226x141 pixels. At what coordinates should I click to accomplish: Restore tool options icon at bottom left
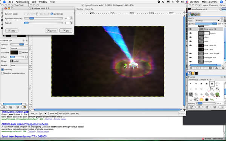point(11,107)
